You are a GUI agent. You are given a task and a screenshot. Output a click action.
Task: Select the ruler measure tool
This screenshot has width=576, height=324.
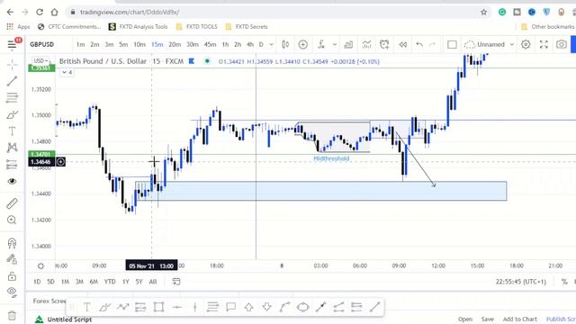point(12,203)
